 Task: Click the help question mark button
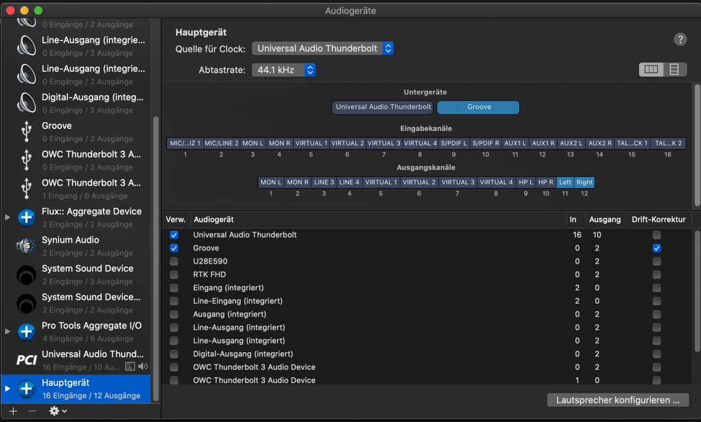680,39
